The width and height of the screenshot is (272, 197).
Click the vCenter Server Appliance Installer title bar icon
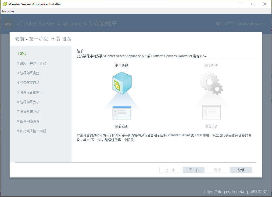pyautogui.click(x=5, y=4)
